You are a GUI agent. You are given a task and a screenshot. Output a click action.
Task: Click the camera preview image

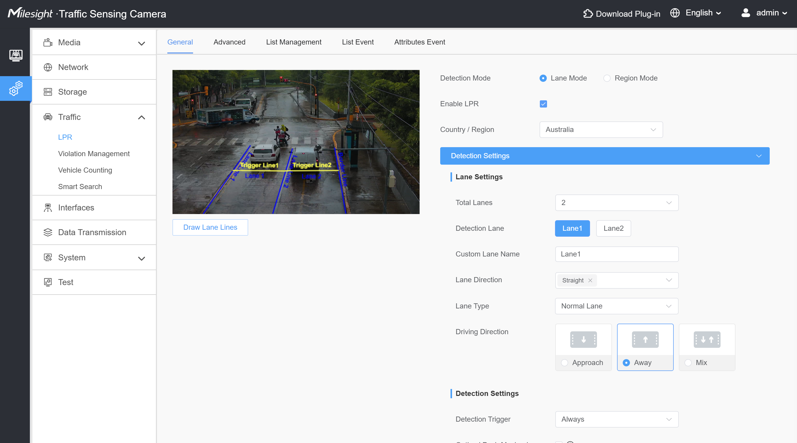point(296,141)
